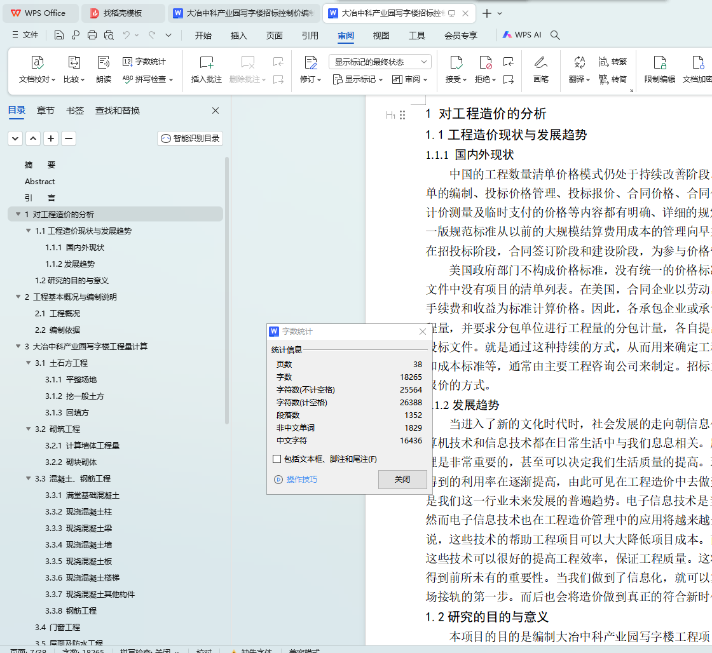Click the 智能识别目录 button
Screen dimensions: 712x653
[190, 138]
